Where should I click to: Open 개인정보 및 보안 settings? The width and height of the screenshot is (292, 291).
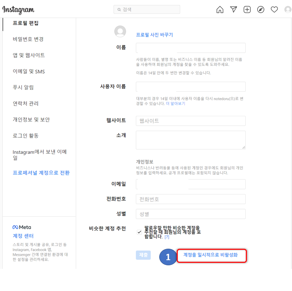click(31, 119)
